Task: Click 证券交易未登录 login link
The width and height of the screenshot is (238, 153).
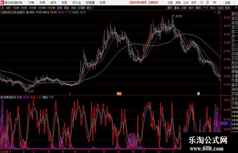Action: [x=138, y=3]
